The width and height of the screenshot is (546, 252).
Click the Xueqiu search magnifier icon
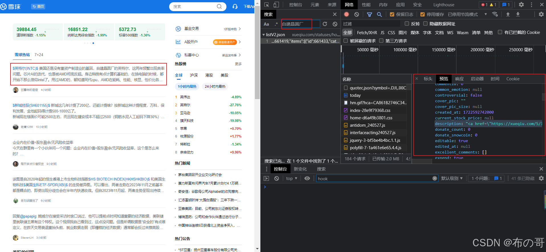click(219, 6)
